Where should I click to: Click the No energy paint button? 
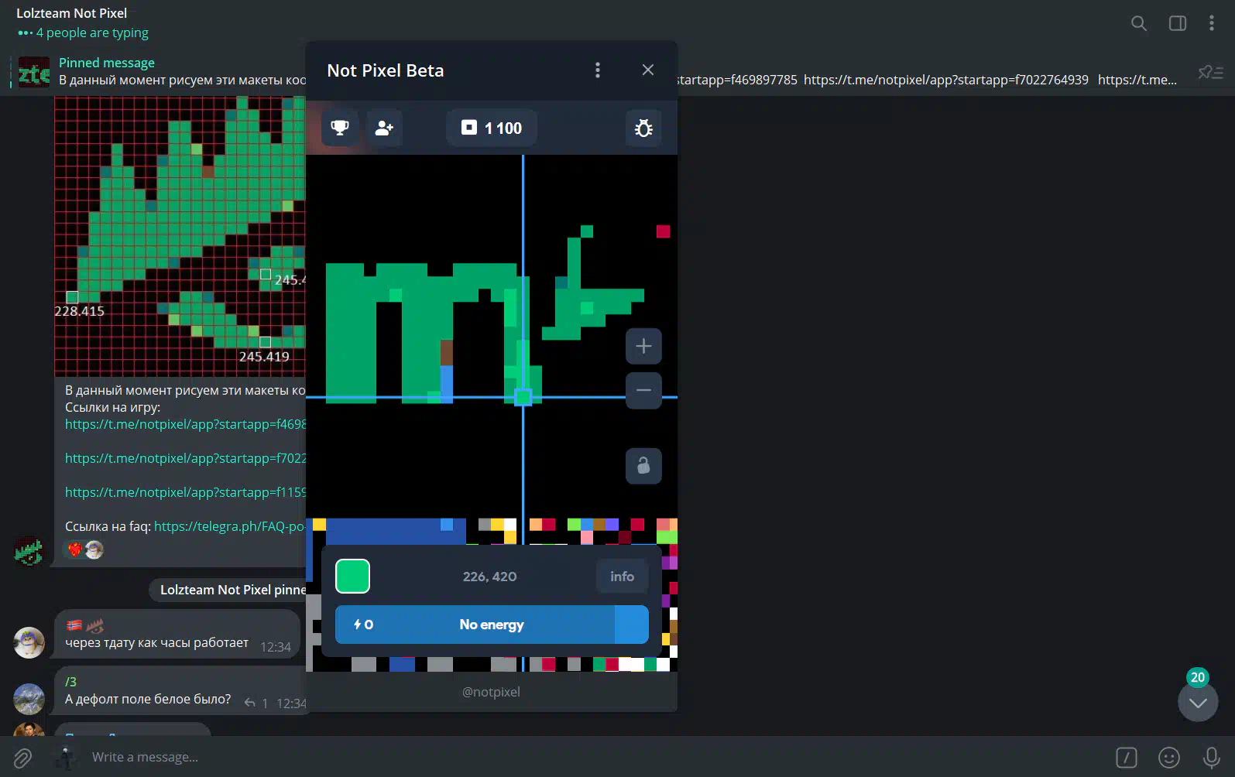coord(492,625)
